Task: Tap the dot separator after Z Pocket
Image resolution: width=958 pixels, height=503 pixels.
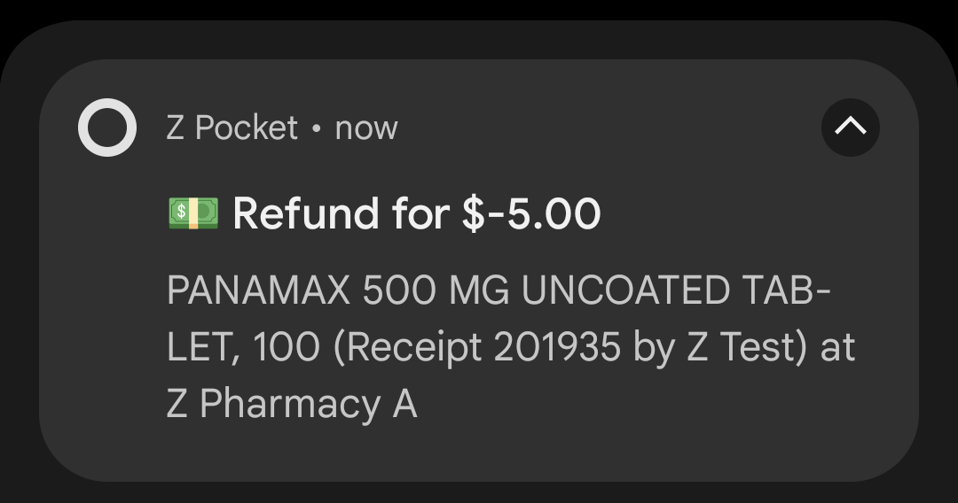Action: pyautogui.click(x=317, y=128)
